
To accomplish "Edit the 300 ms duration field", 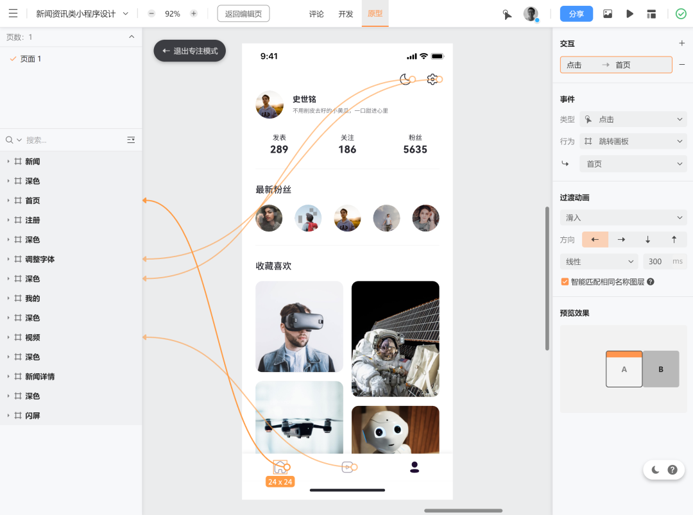I will pos(665,262).
